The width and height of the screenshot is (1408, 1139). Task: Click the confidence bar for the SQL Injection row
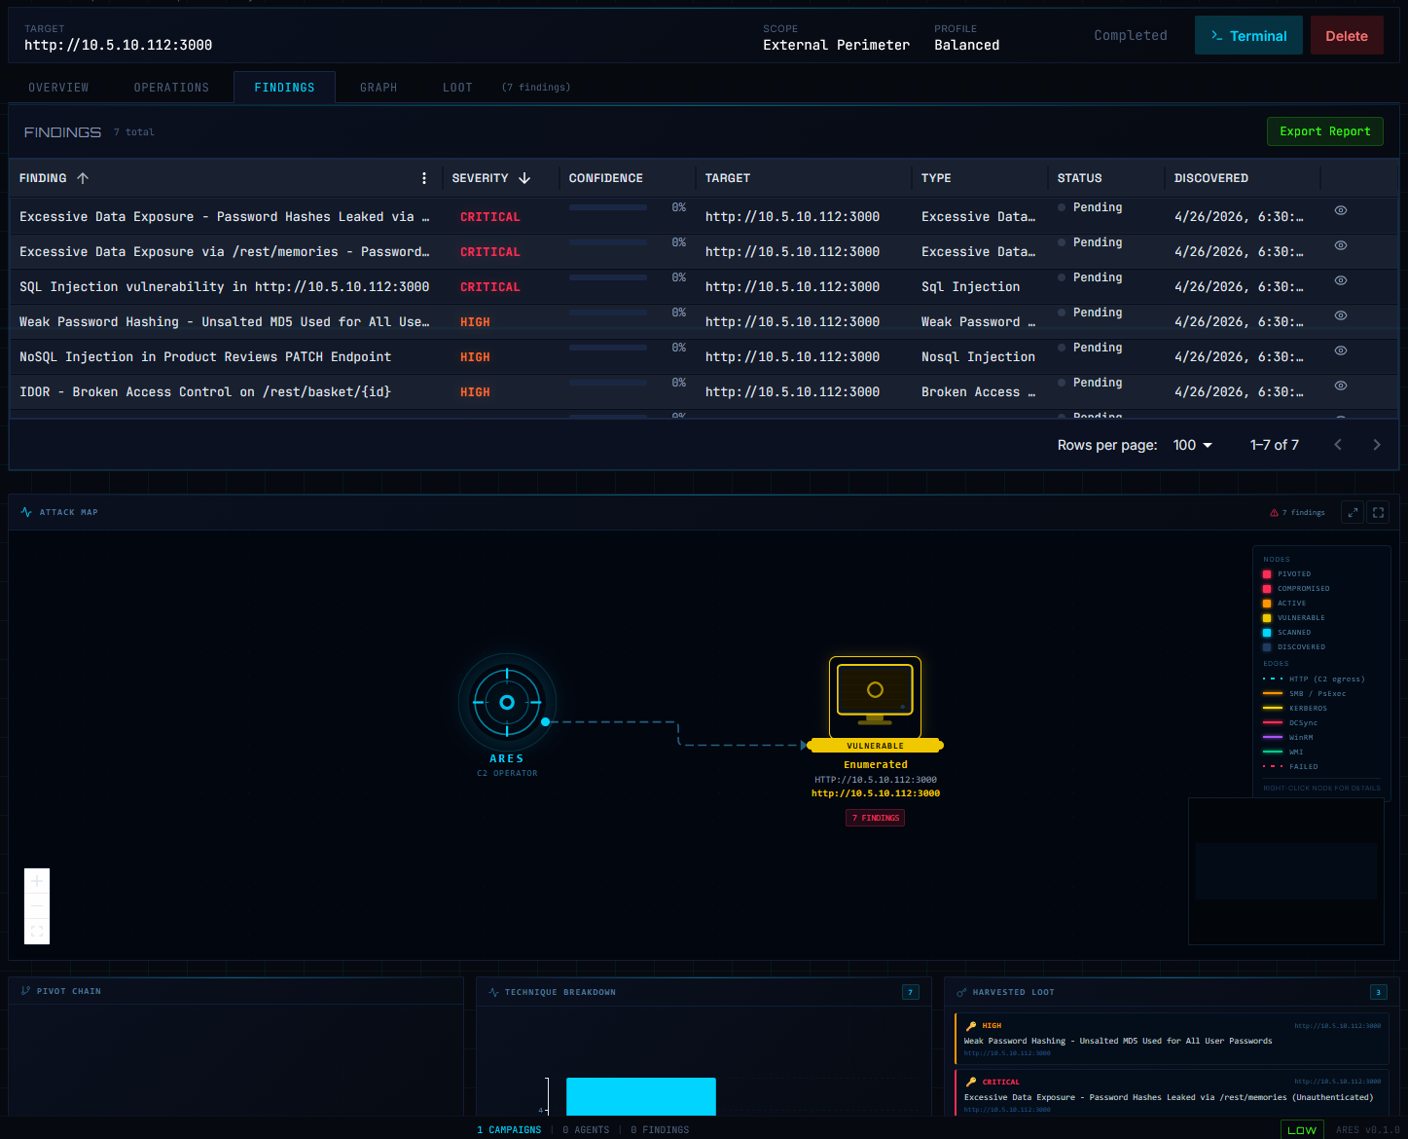coord(608,277)
